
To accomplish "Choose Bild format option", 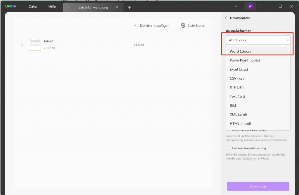I will point(258,105).
